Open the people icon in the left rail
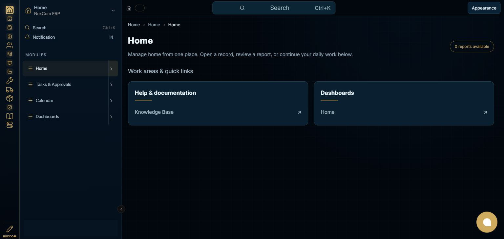 [x=10, y=45]
